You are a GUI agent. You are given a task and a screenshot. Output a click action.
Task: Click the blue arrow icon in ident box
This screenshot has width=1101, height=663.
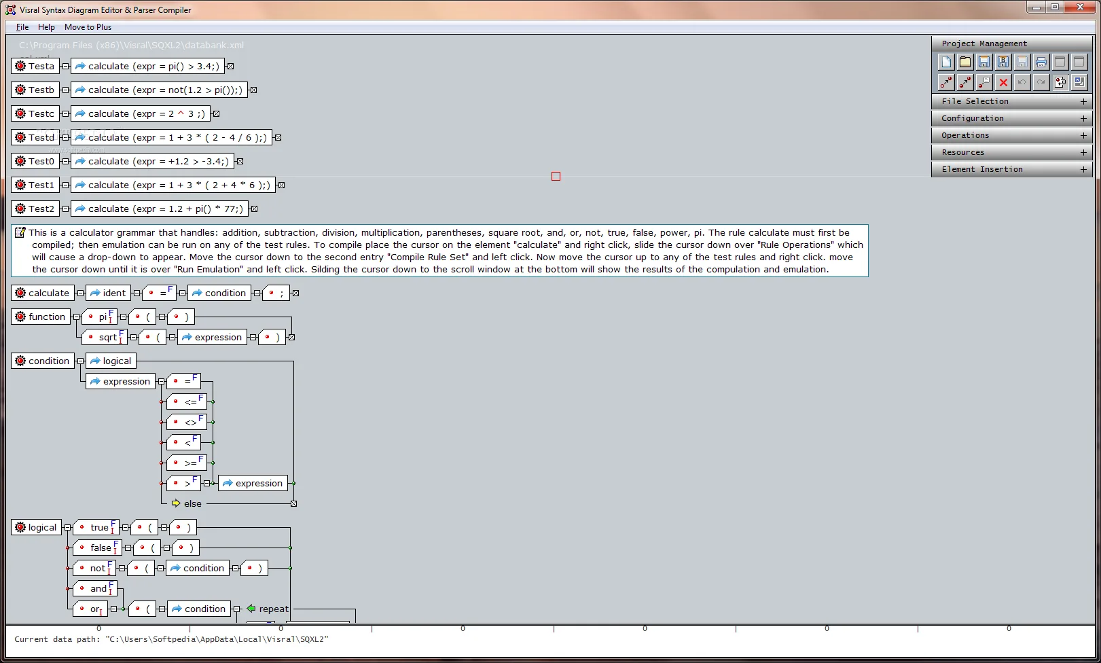click(95, 293)
